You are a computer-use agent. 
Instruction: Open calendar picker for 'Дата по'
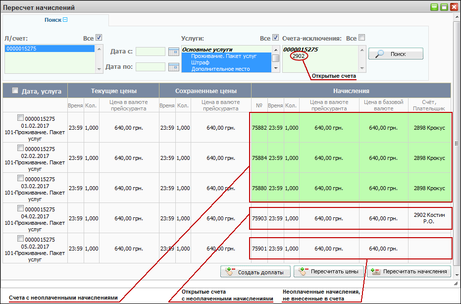(x=173, y=67)
